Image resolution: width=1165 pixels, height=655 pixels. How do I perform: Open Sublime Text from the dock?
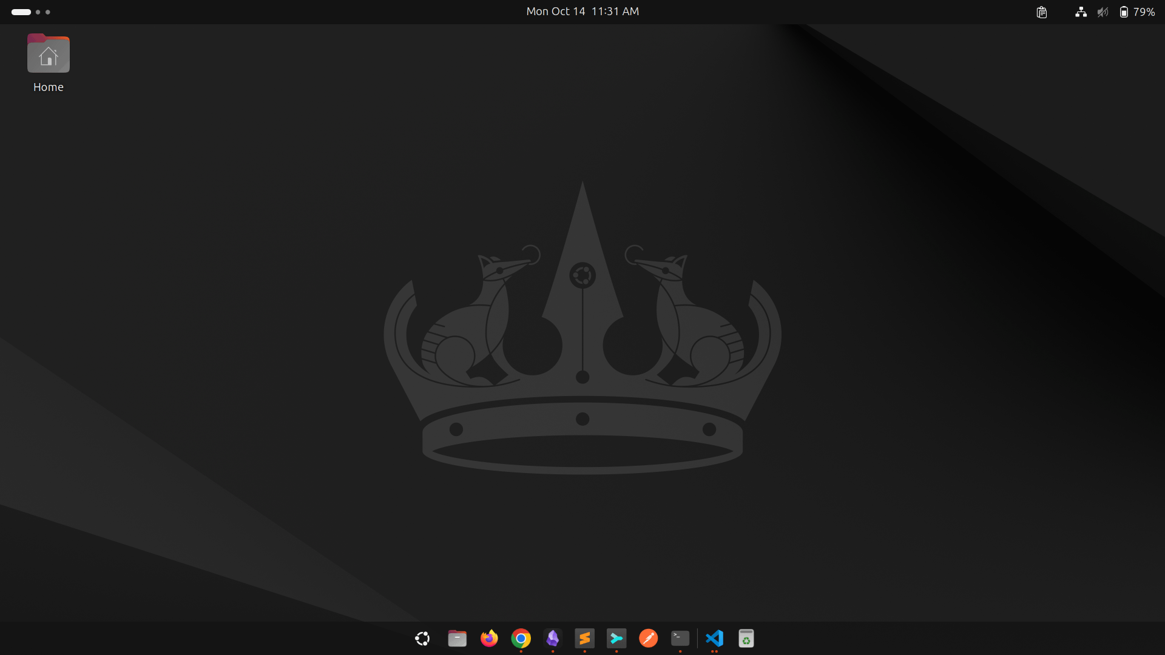point(584,639)
